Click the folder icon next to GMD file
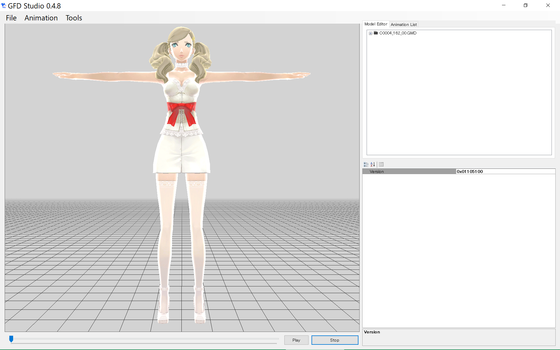 click(x=375, y=33)
